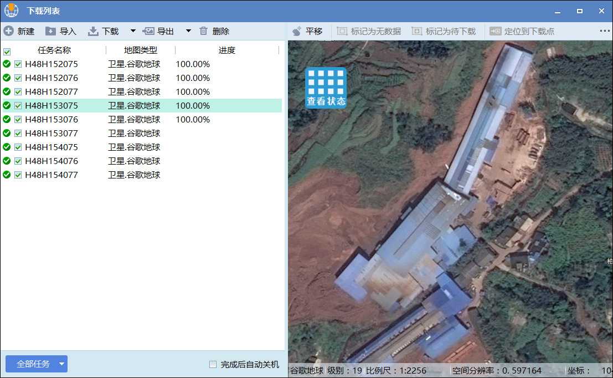Click the Delete (删除) trash icon

204,31
